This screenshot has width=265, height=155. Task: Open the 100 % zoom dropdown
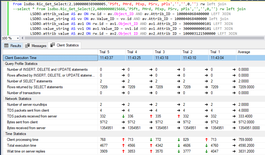tap(18, 38)
